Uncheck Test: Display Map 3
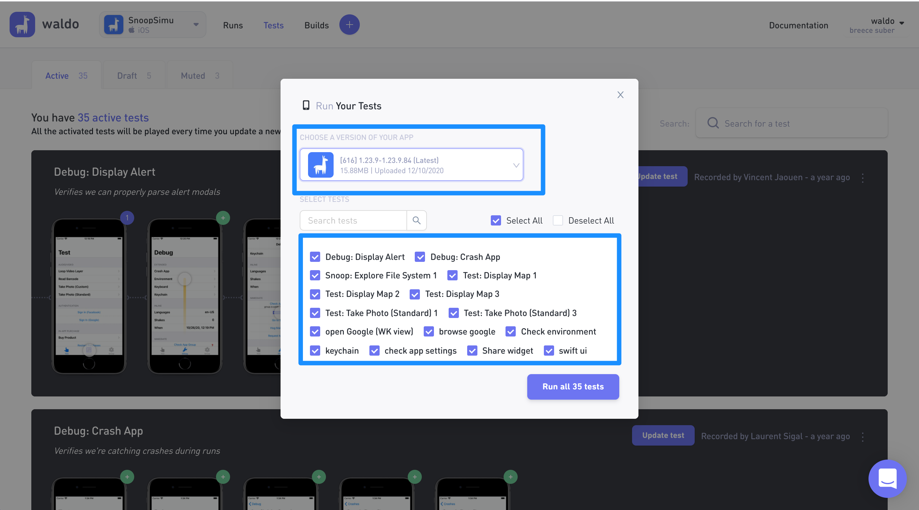The height and width of the screenshot is (510, 919). pyautogui.click(x=414, y=294)
